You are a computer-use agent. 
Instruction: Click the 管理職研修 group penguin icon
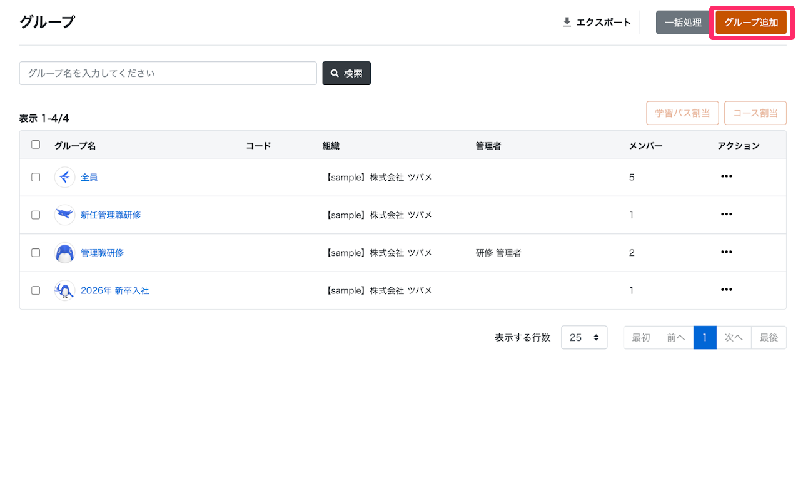[64, 253]
